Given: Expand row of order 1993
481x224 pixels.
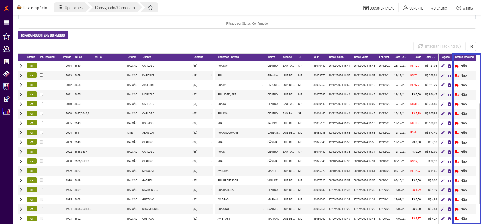Looking at the screenshot, I should [21, 219].
